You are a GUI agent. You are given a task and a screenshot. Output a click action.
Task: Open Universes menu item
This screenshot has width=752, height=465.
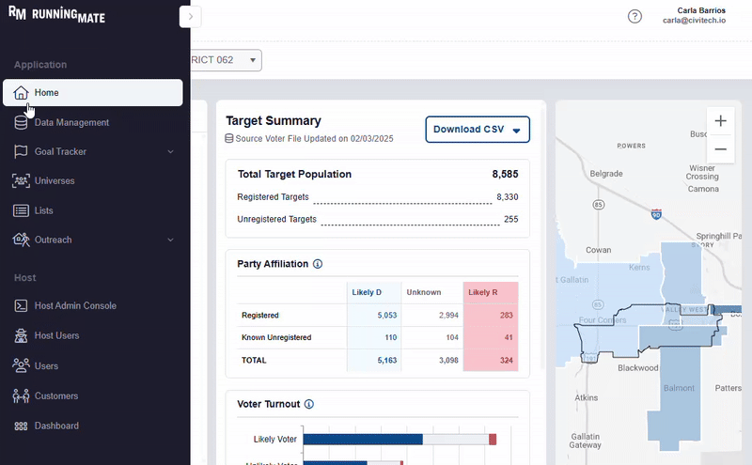tap(92, 180)
